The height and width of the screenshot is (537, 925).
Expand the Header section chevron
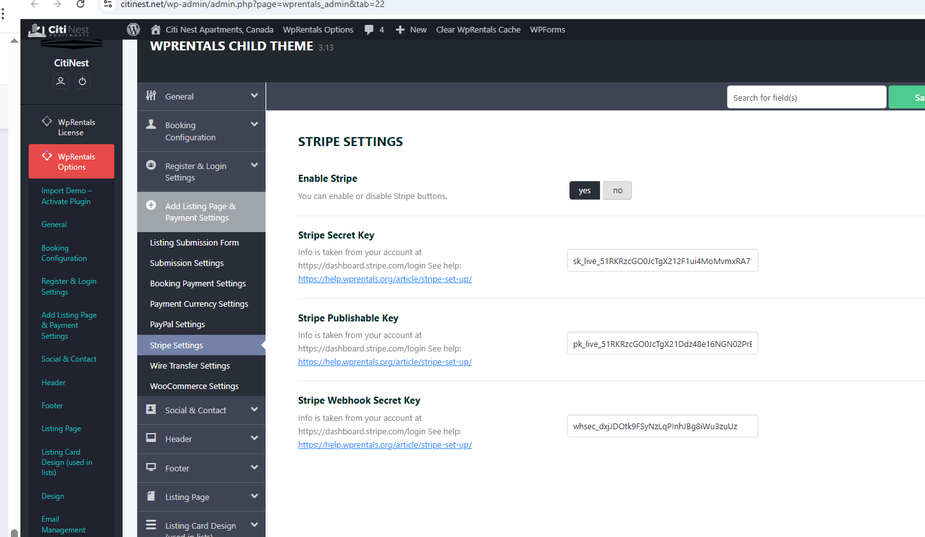coord(254,438)
